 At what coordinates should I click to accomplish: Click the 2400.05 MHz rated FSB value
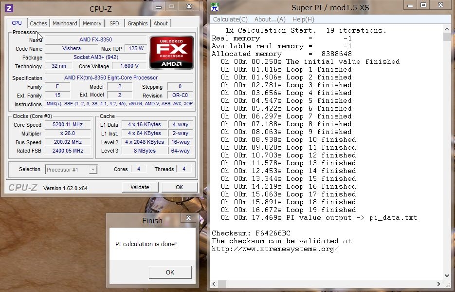pos(68,151)
